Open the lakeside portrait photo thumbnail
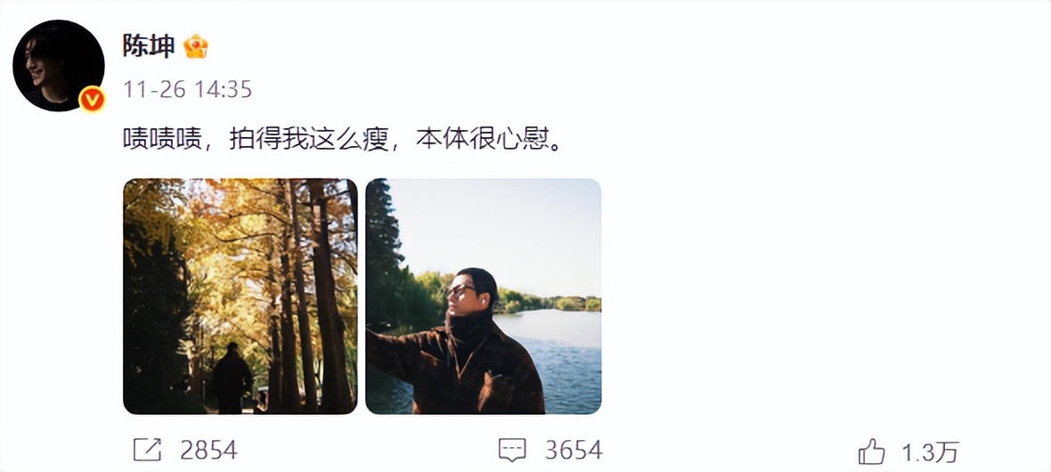The width and height of the screenshot is (1051, 472). pyautogui.click(x=484, y=297)
